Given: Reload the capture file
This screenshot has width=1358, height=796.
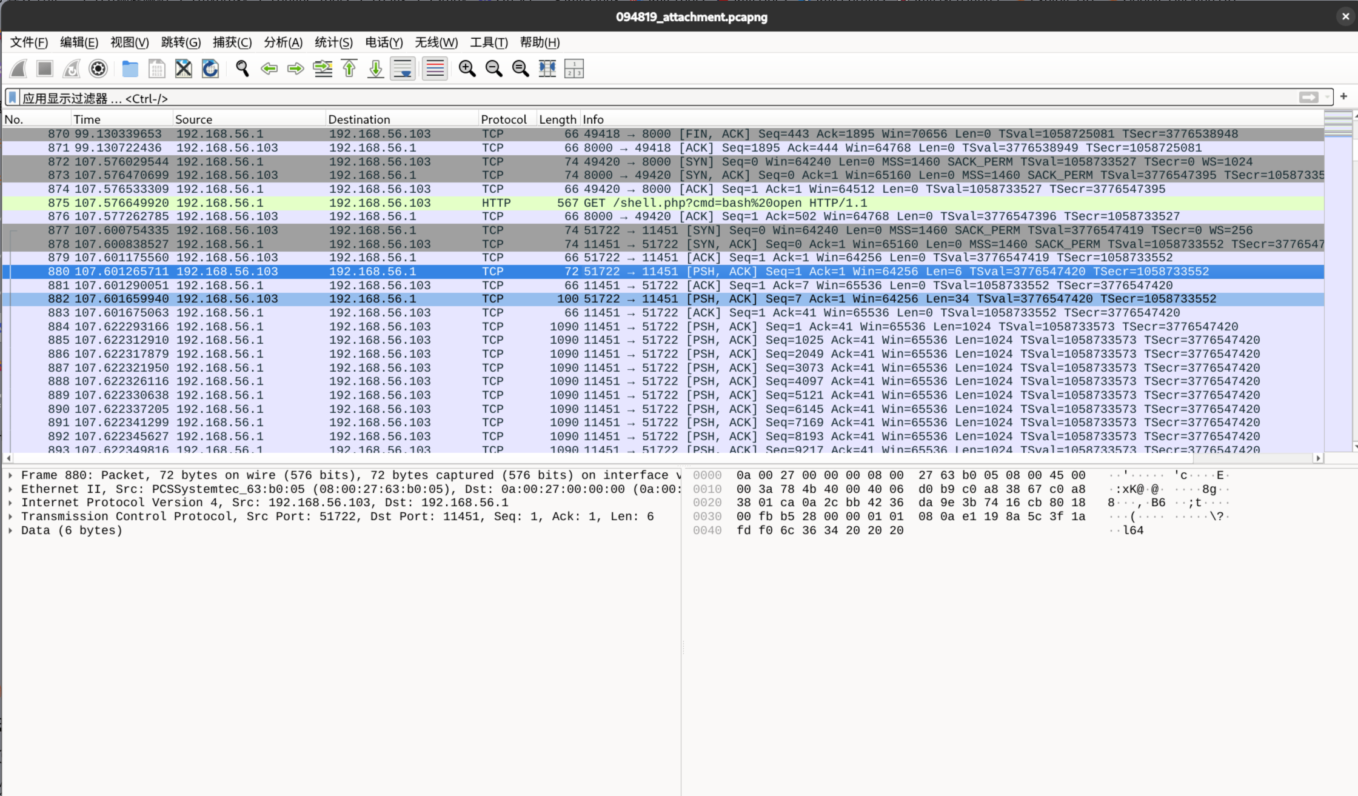Looking at the screenshot, I should click(x=210, y=69).
